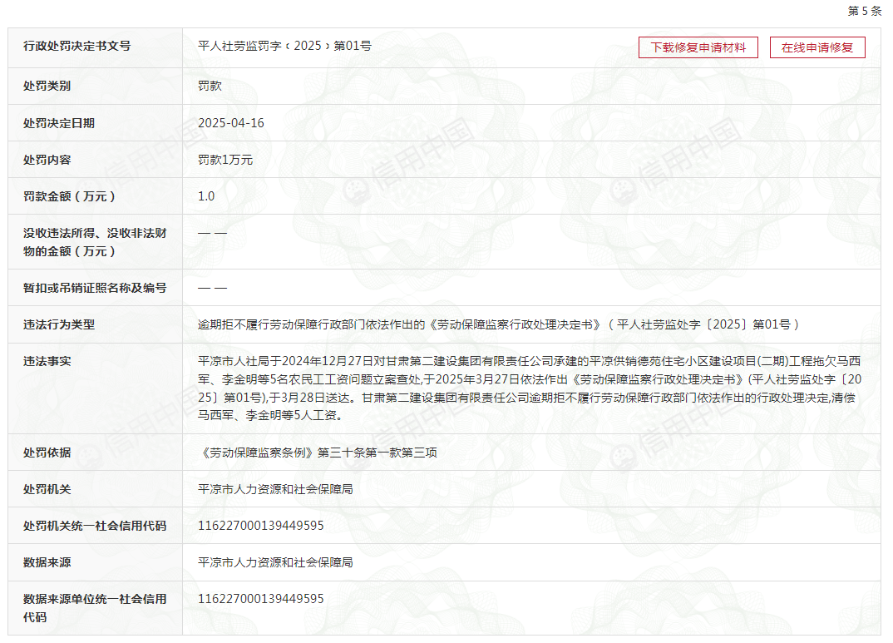Click the 处罚机关统一社会信用代码 label
Screen dimensions: 893x643
[x=95, y=526]
